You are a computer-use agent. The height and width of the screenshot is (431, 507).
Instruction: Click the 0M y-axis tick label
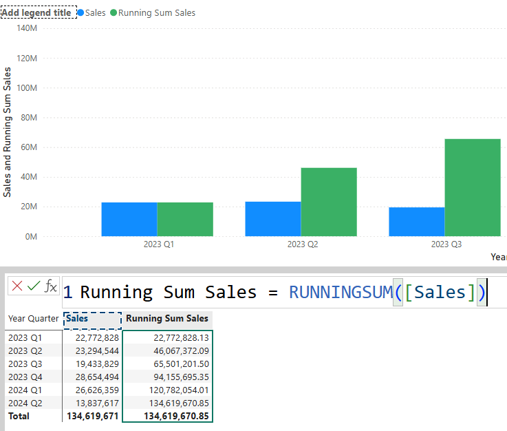tap(31, 237)
